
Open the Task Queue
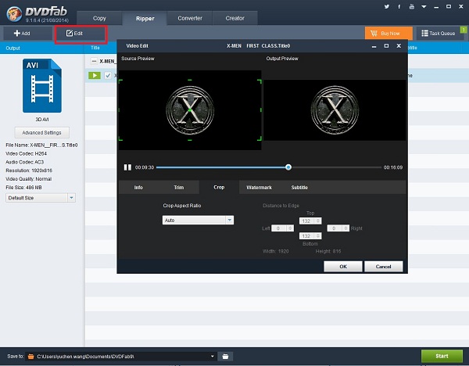pos(439,33)
